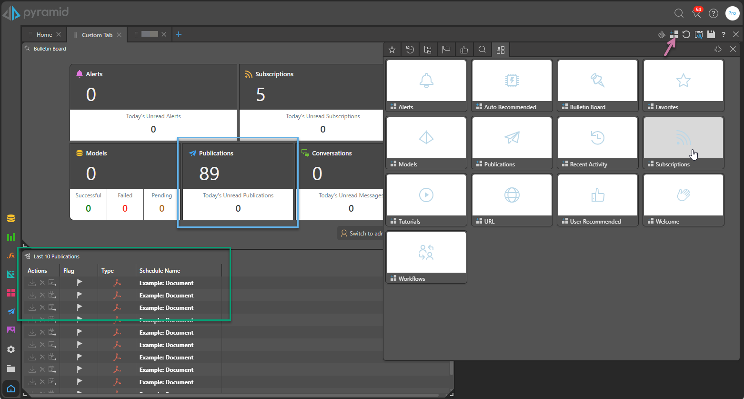The height and width of the screenshot is (399, 744).
Task: Open the Formulate fx module in sidebar
Action: point(11,256)
